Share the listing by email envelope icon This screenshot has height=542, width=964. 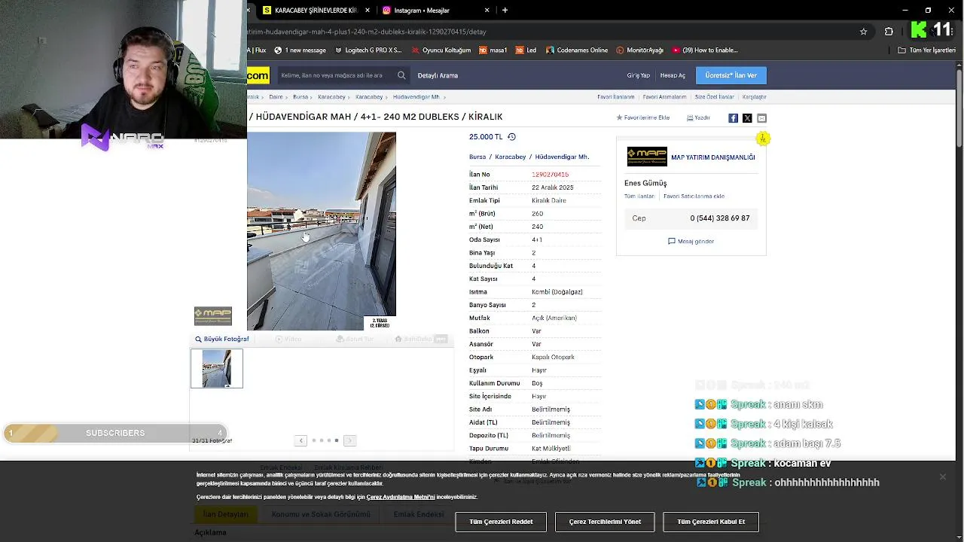pyautogui.click(x=761, y=118)
